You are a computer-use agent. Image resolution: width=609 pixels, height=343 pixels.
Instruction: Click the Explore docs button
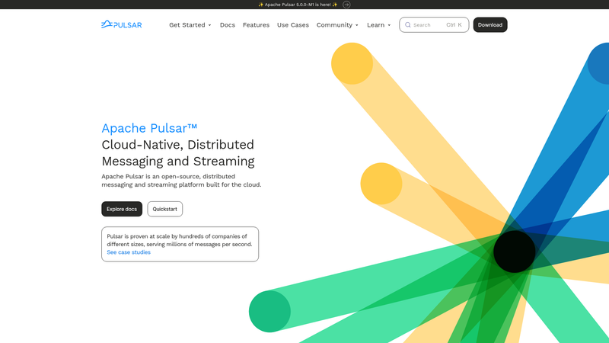pos(122,209)
